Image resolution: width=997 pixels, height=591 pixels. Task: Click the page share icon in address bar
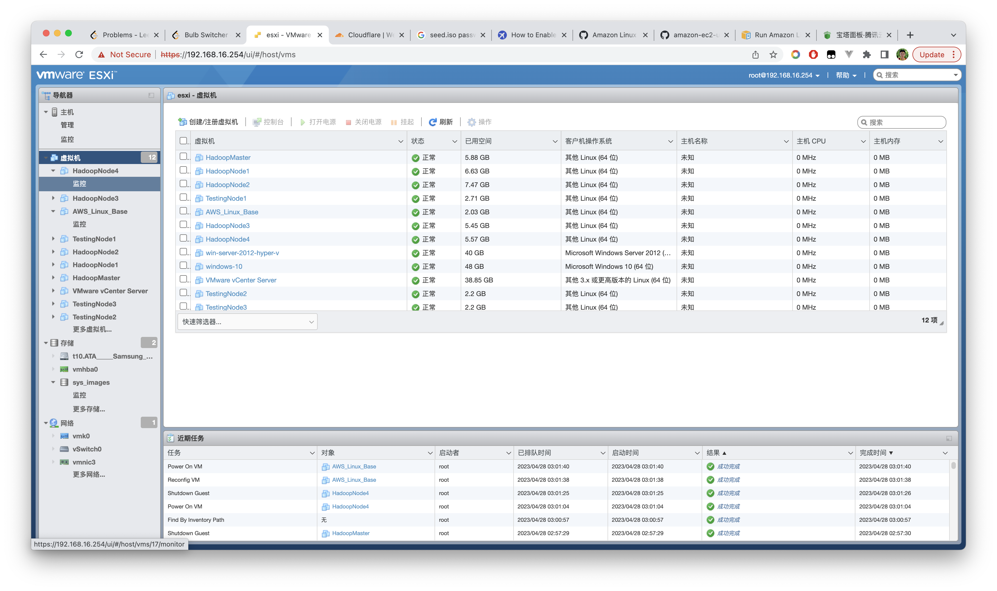point(755,54)
